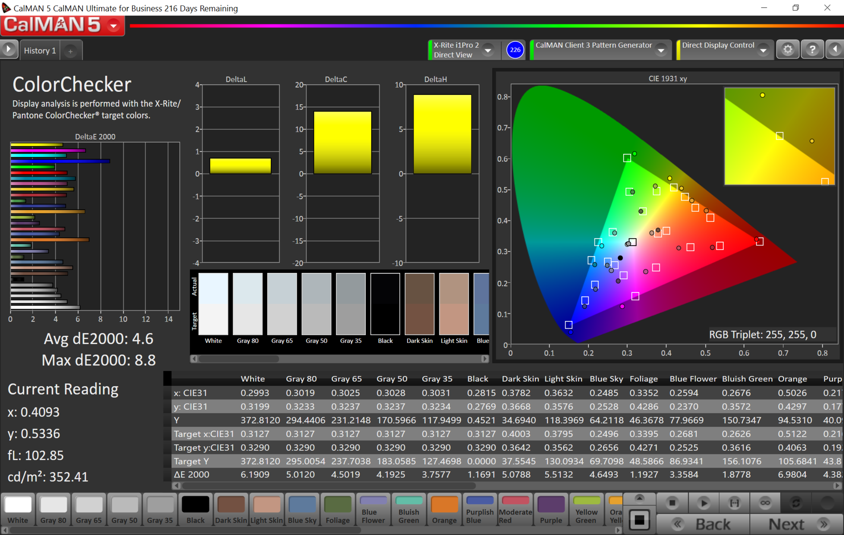Toggle the pattern window square button
The image size is (844, 535).
click(x=639, y=520)
